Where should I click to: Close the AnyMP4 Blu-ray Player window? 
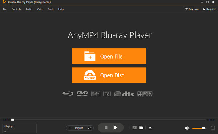213,2
